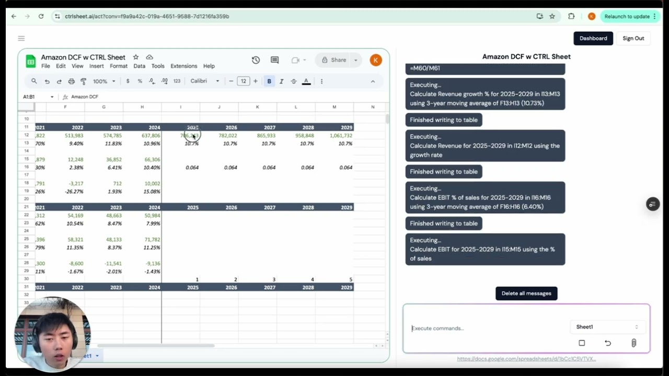Open the zoom level 100% dropdown
The image size is (669, 376).
(104, 81)
